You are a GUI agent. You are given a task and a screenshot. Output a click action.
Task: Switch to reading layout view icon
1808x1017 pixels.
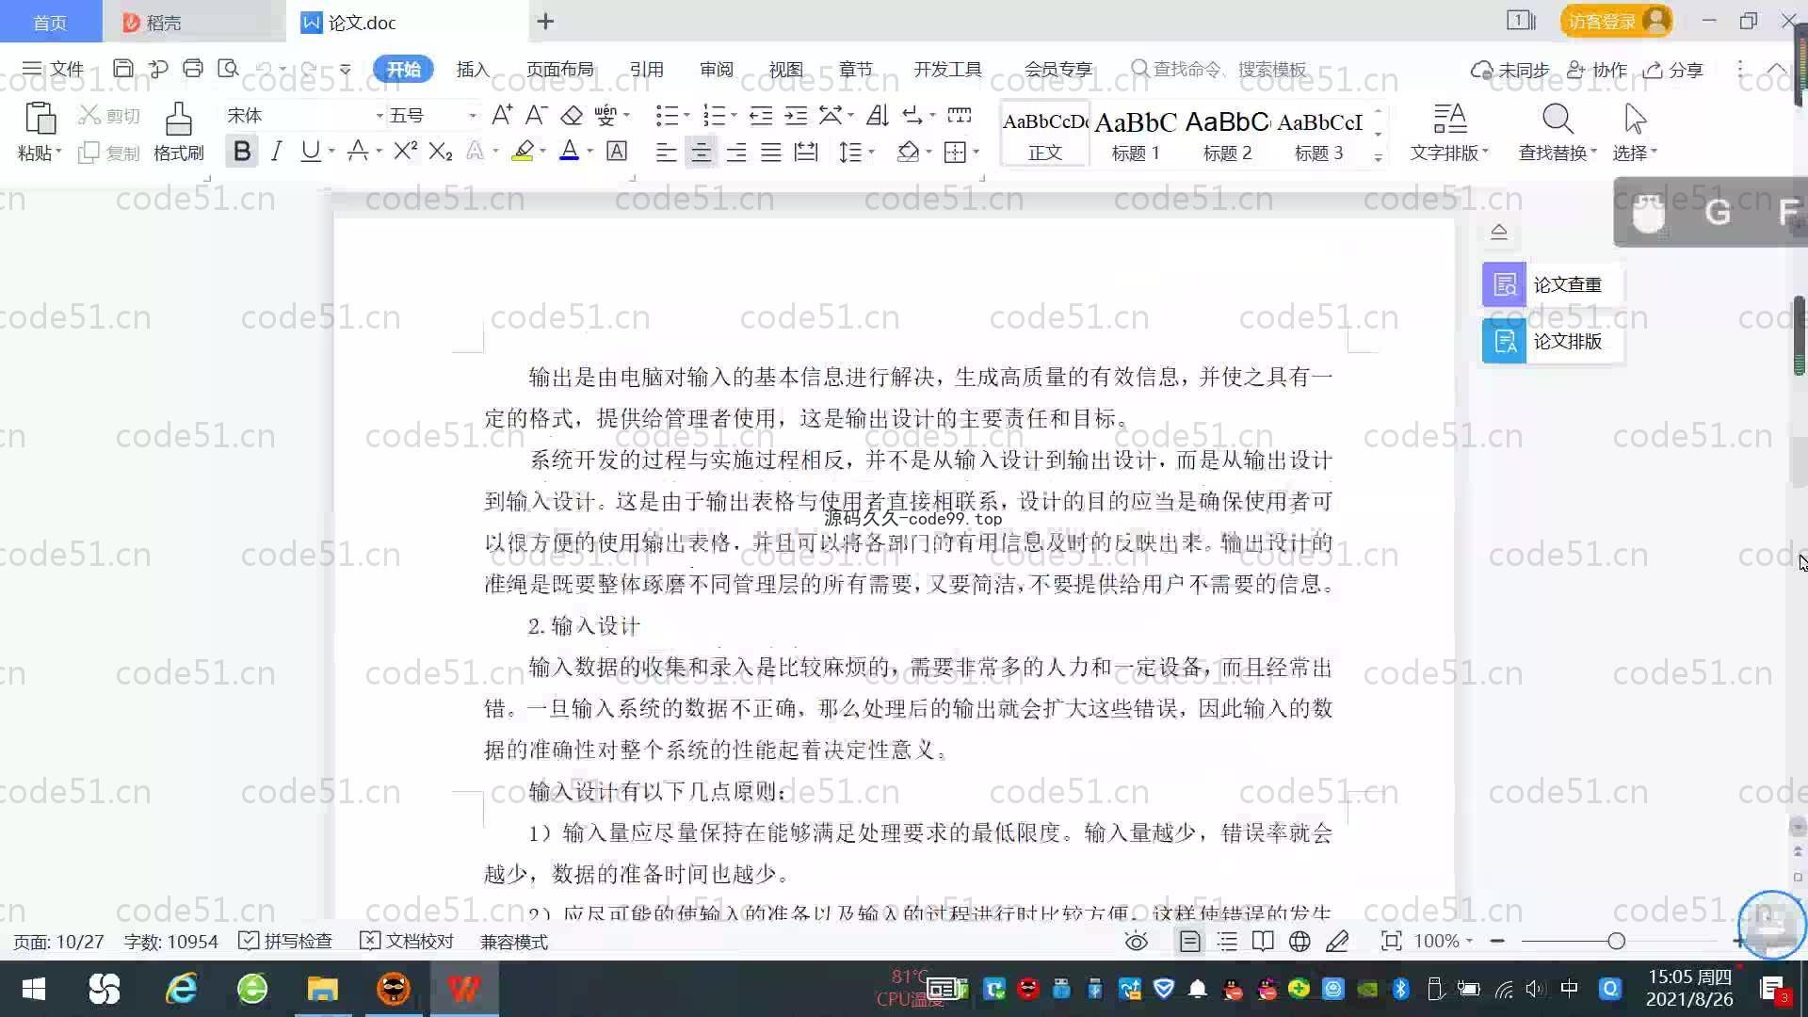click(1263, 942)
